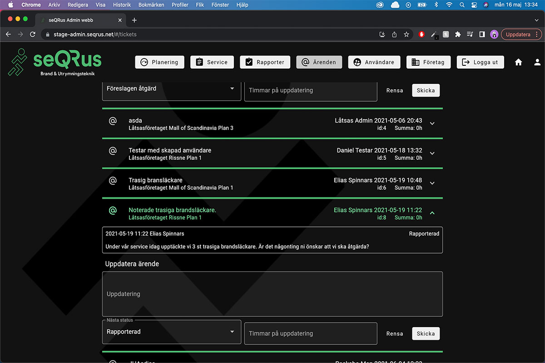Open the Bokmärken menu in menu bar
The height and width of the screenshot is (363, 545).
click(x=151, y=5)
